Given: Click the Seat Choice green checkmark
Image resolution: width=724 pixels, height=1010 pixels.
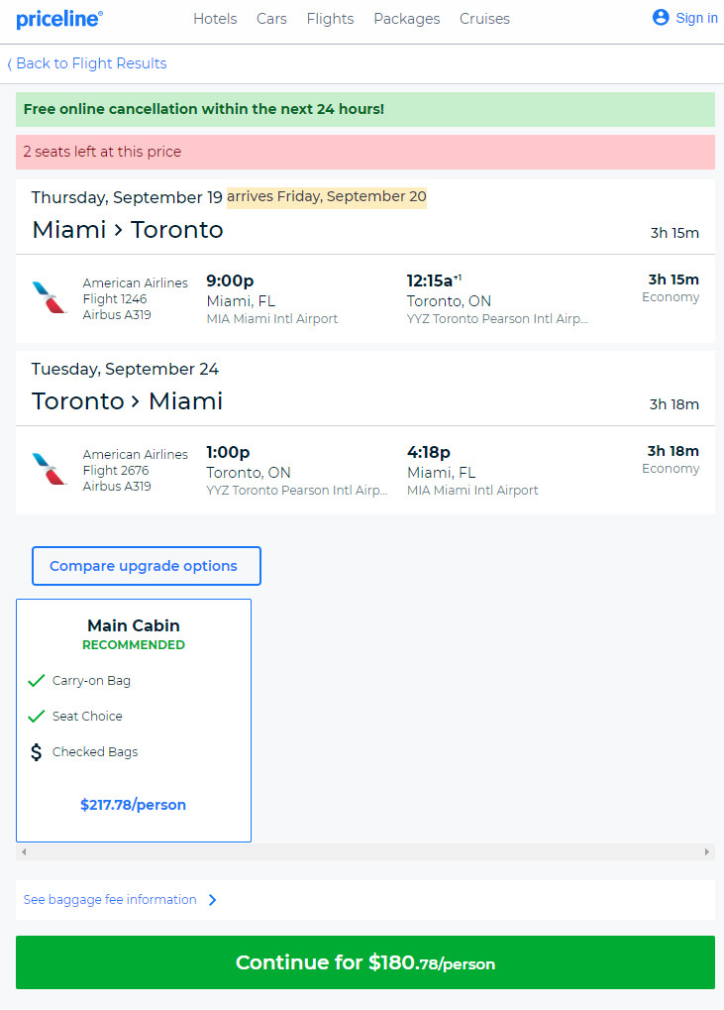Looking at the screenshot, I should (x=37, y=716).
